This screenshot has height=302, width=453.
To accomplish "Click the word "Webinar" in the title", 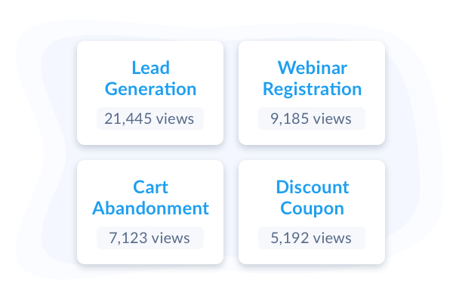I will 313,68.
